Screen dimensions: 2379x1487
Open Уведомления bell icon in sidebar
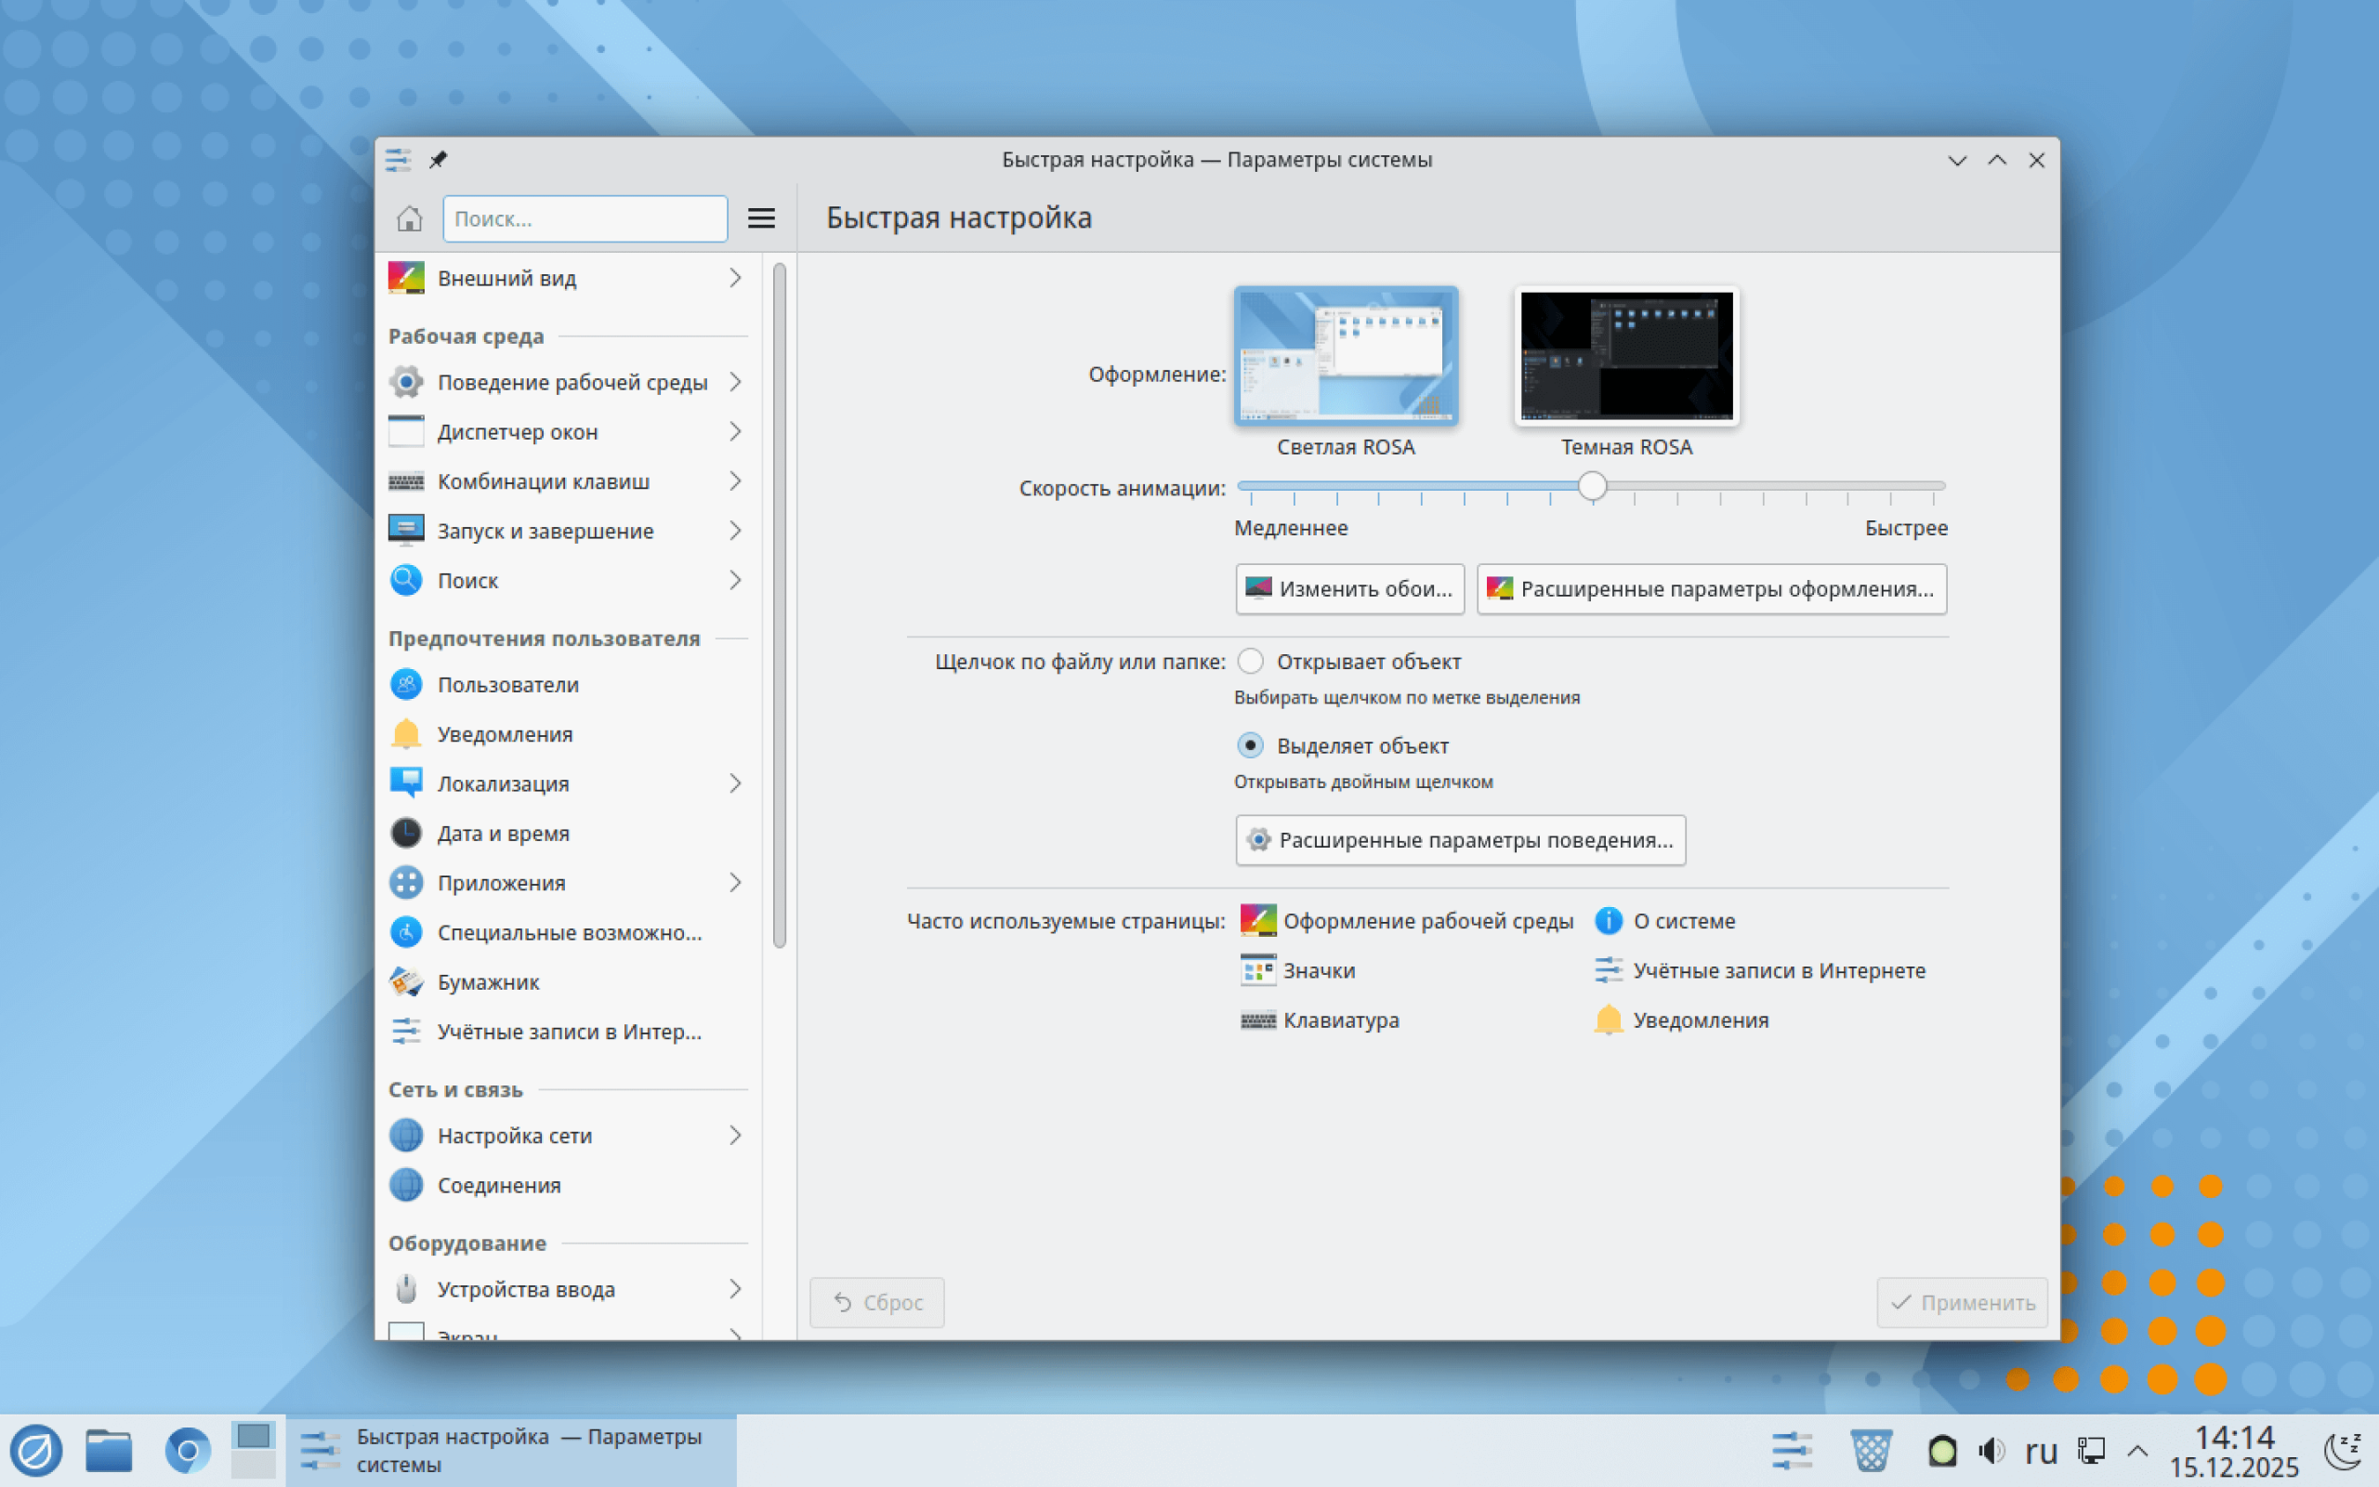406,734
